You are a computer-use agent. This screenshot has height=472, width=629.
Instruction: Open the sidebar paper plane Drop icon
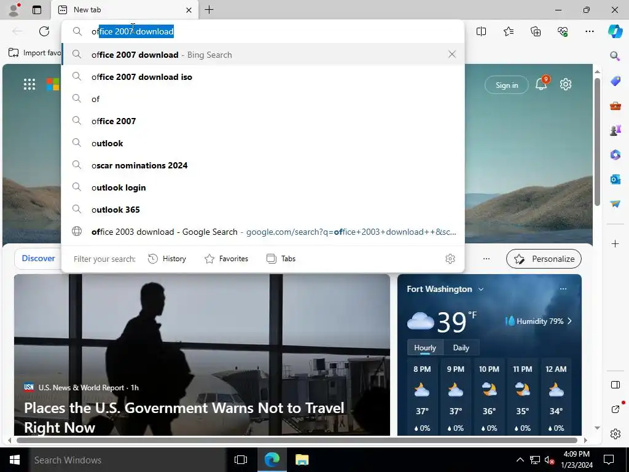pos(615,204)
